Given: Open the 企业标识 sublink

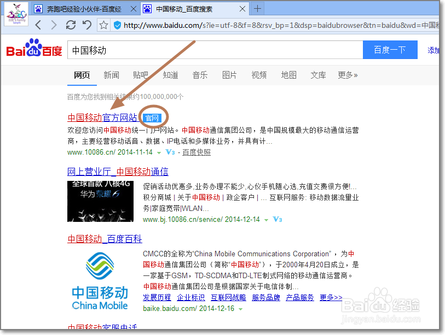Looking at the screenshot, I should coord(190,298).
